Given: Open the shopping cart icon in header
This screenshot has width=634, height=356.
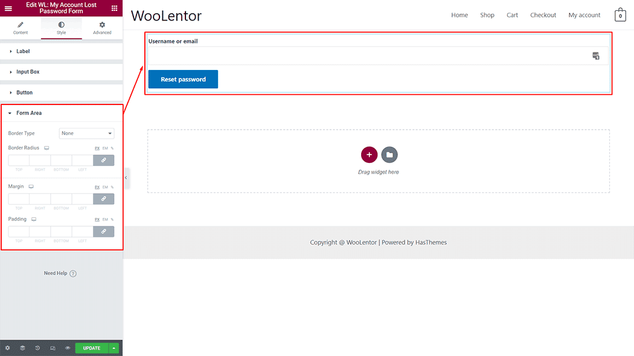Looking at the screenshot, I should (x=620, y=15).
